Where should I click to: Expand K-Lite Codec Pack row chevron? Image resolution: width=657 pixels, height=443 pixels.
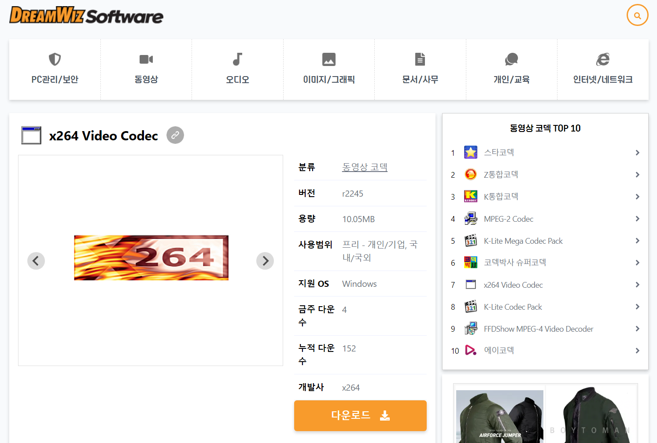[637, 307]
